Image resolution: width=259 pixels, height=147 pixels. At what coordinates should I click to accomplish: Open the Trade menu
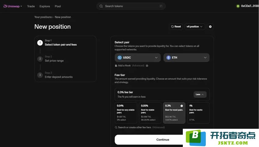[31, 6]
